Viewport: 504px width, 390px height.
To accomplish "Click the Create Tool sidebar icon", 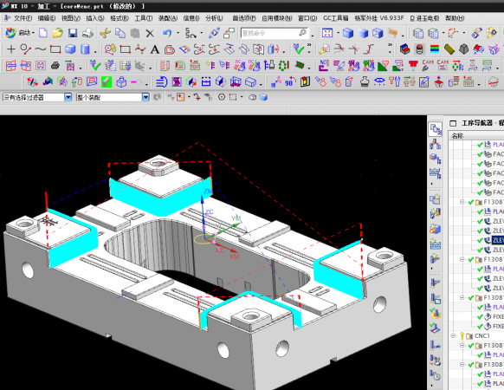I will click(436, 214).
